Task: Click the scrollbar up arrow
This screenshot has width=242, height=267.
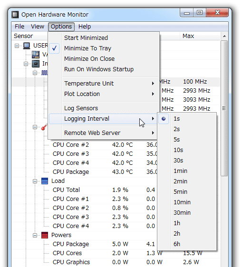Action: pyautogui.click(x=224, y=36)
